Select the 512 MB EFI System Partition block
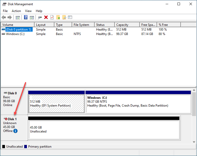This screenshot has width=197, height=156. pos(56,104)
